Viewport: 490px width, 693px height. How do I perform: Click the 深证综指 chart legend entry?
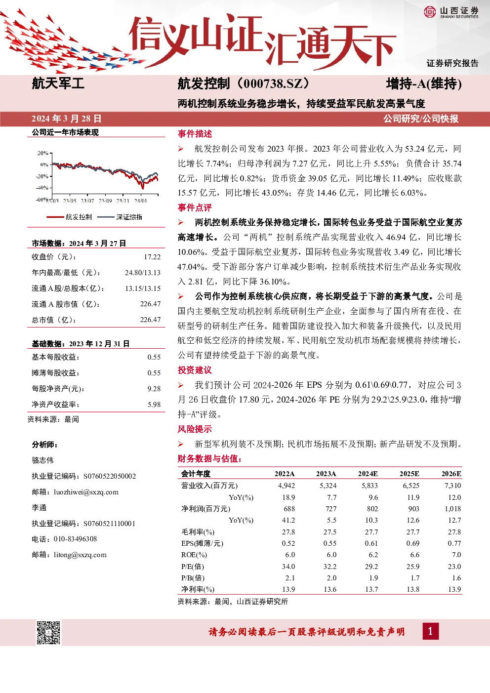(x=120, y=217)
